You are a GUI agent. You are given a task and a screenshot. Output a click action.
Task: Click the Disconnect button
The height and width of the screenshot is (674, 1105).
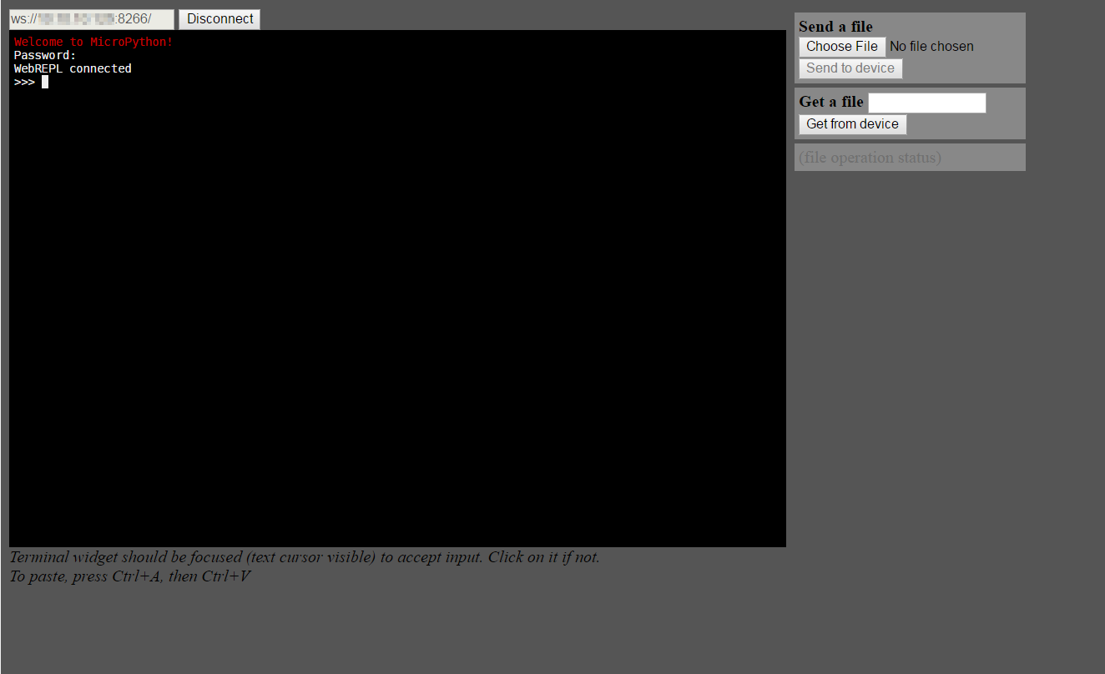[x=219, y=19]
